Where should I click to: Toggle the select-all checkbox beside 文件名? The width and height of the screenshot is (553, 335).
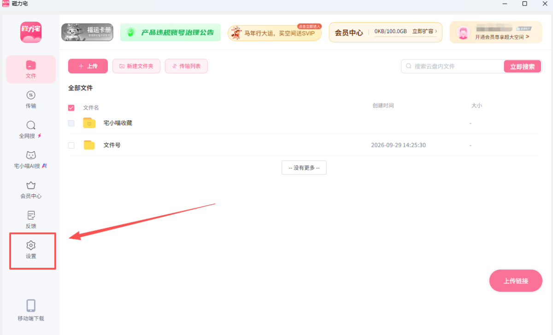pos(71,108)
